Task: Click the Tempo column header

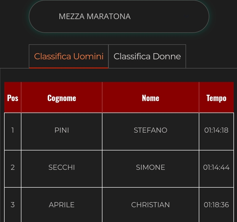Action: pyautogui.click(x=216, y=98)
